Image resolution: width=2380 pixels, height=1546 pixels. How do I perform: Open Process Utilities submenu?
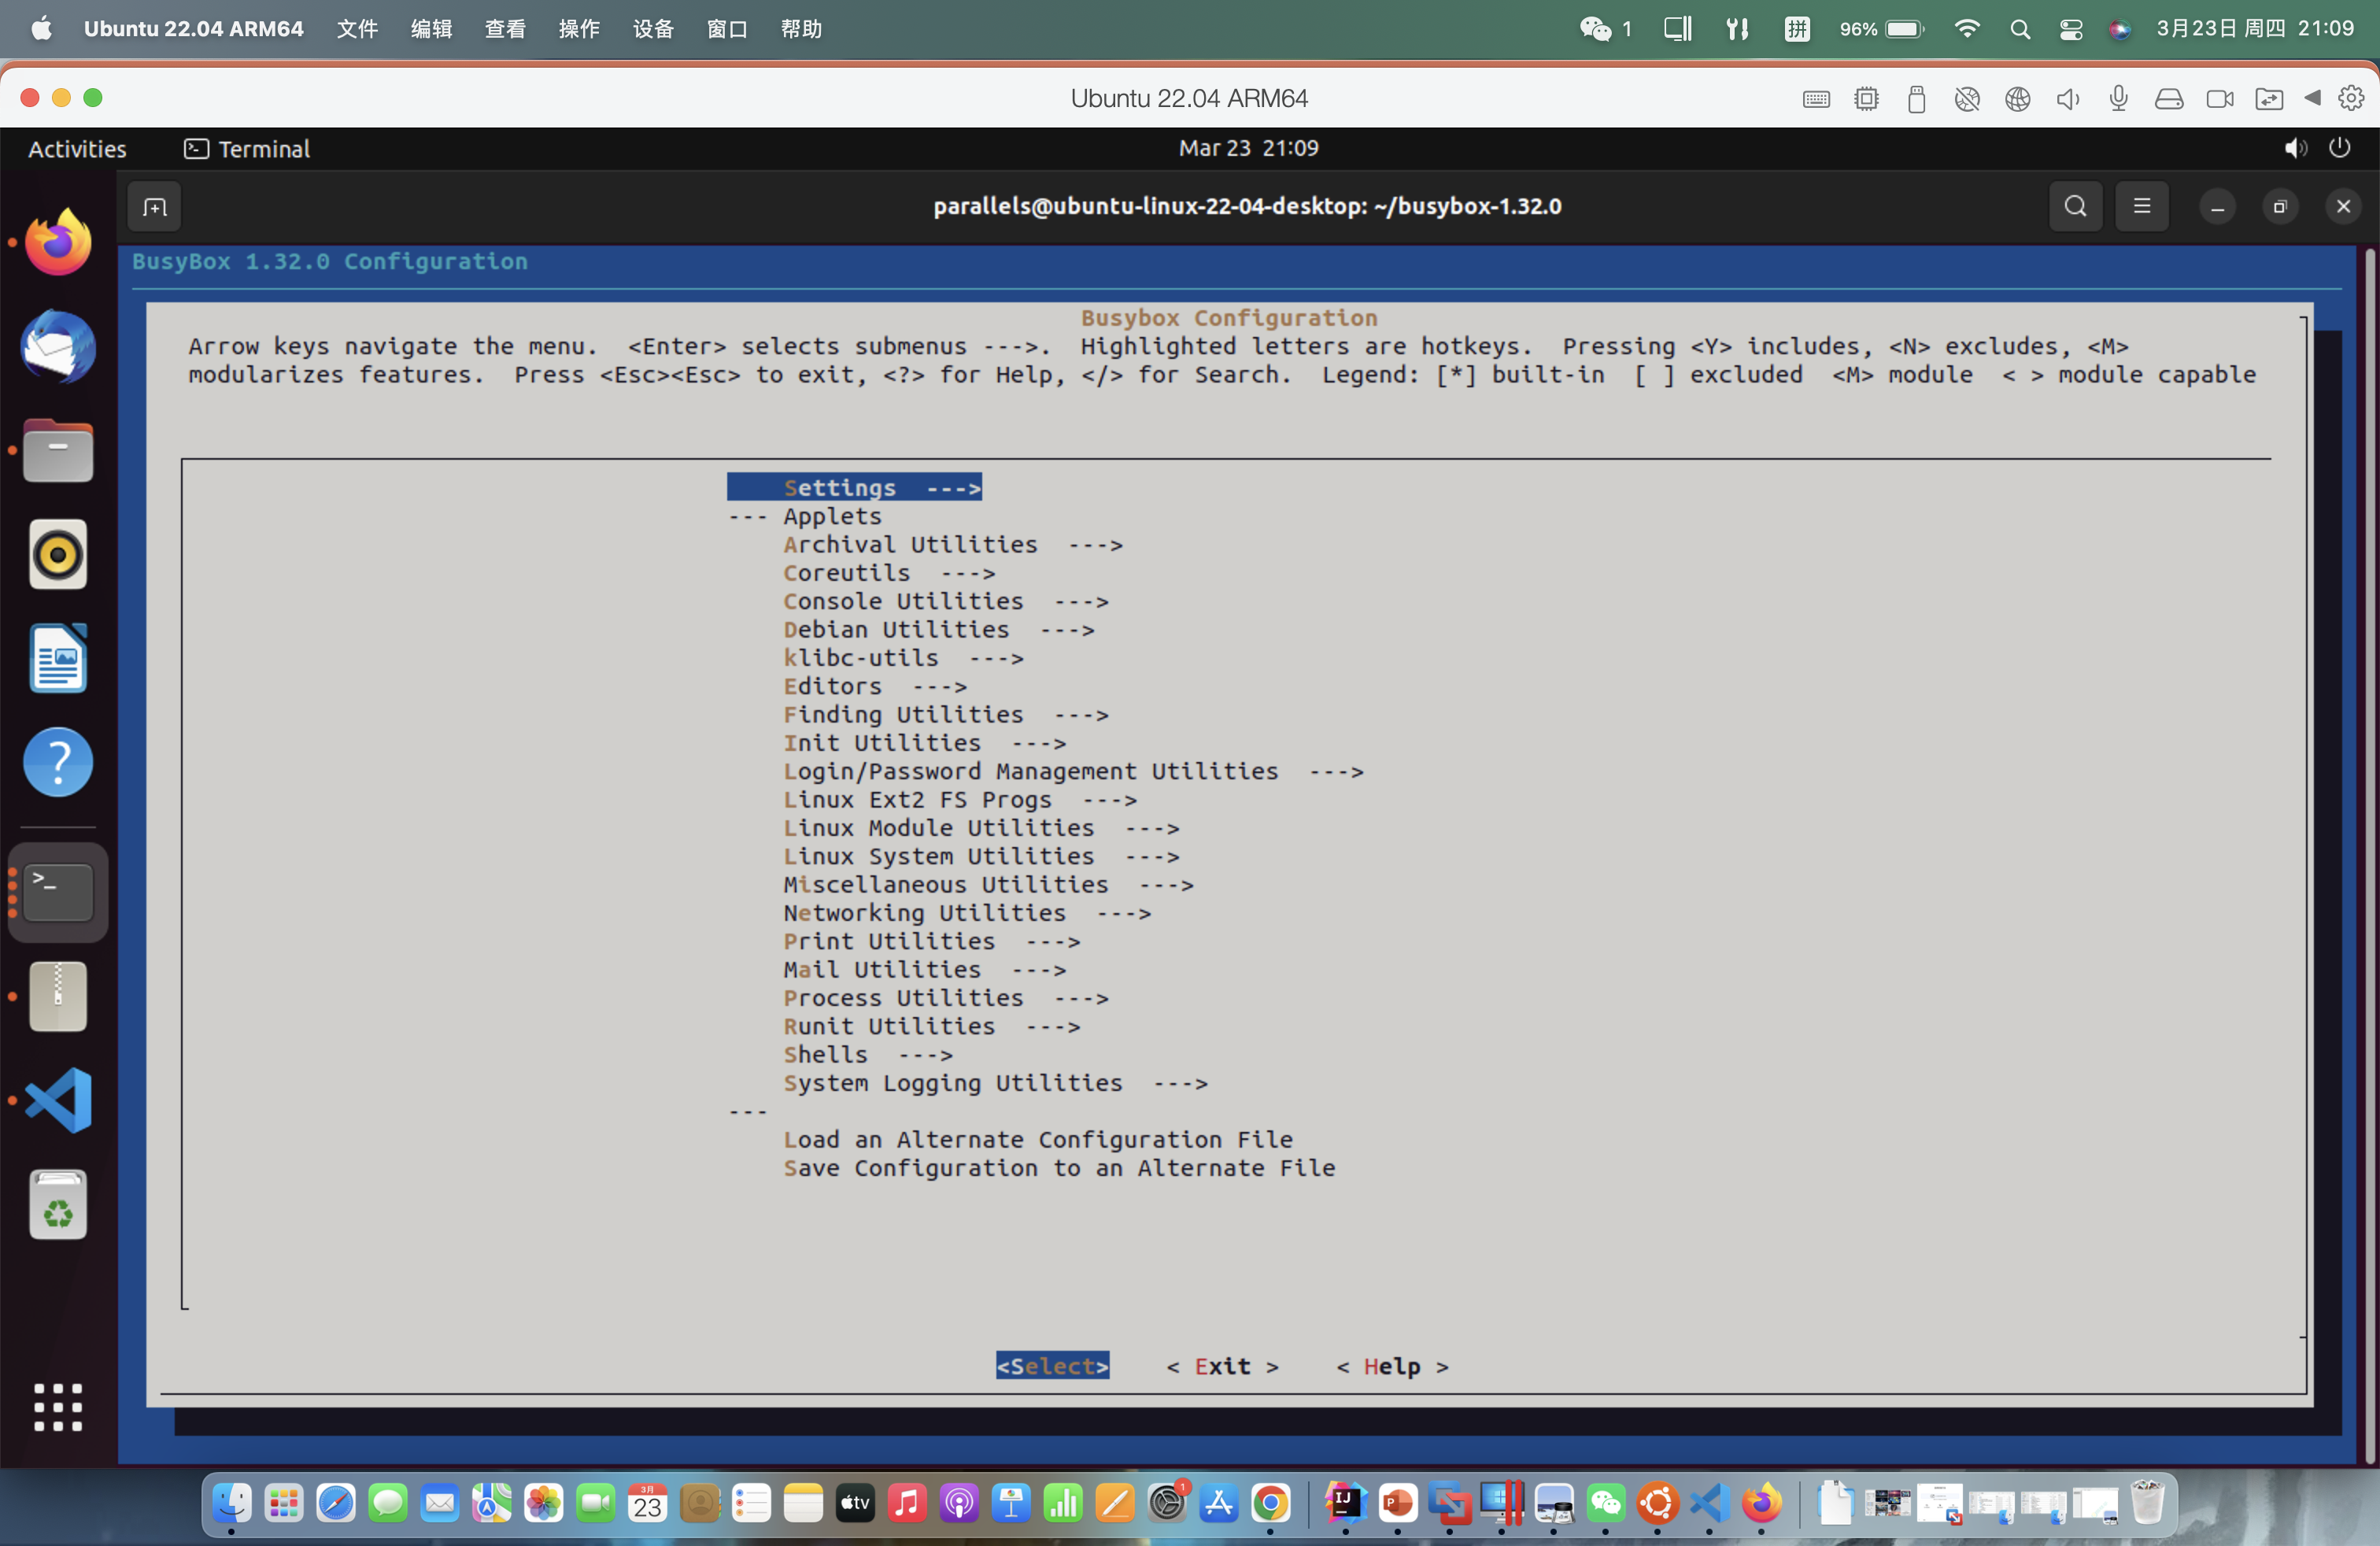(946, 998)
